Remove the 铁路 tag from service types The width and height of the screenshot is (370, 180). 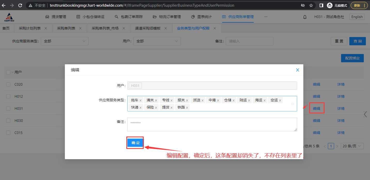[187, 107]
